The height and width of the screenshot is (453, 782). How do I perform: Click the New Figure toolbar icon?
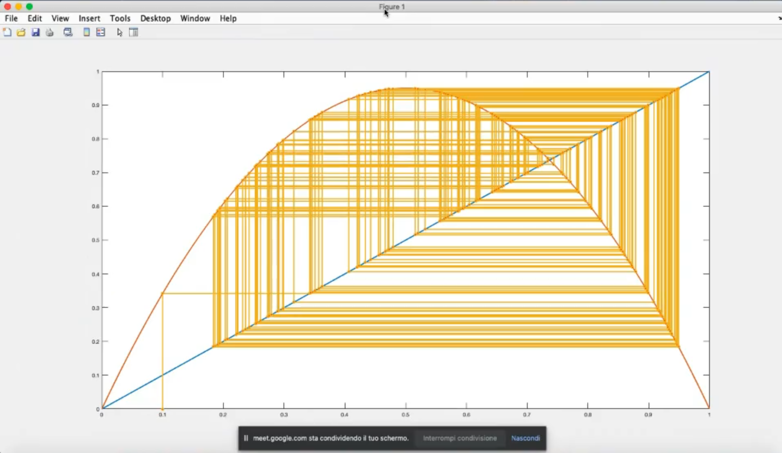7,33
